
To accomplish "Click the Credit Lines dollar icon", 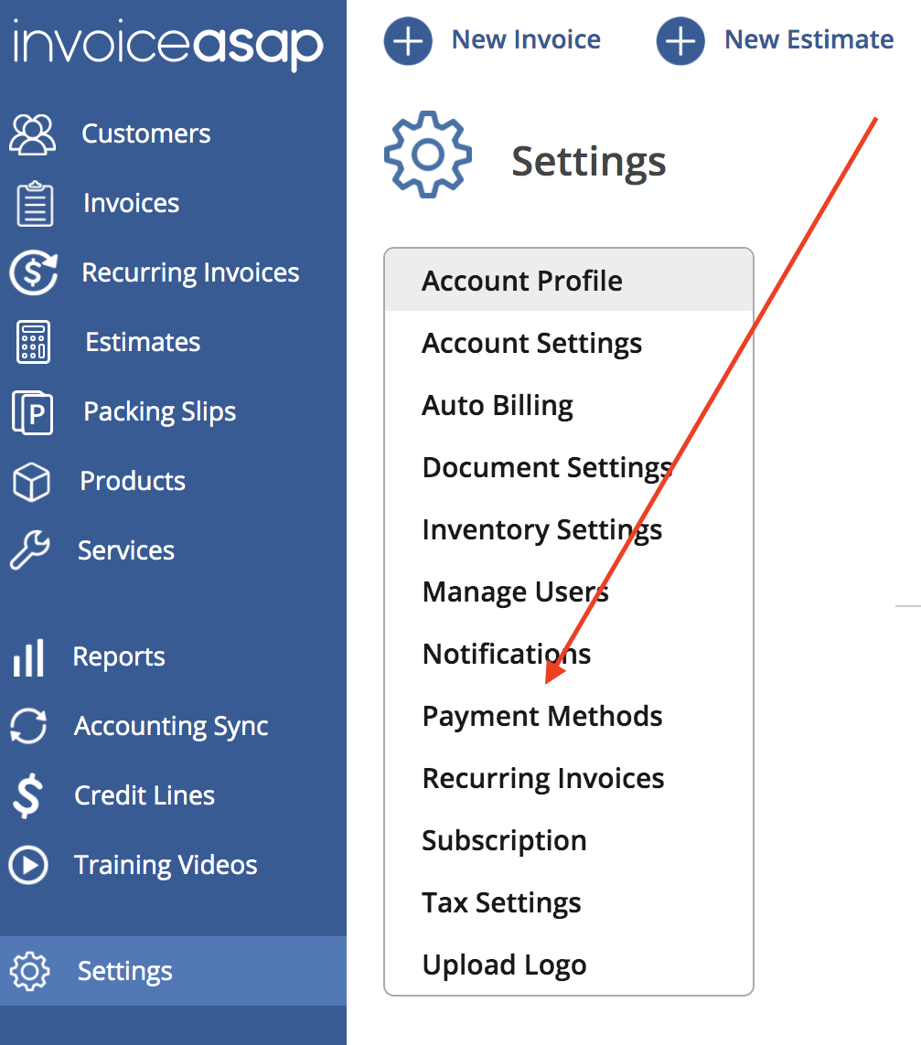I will [28, 795].
